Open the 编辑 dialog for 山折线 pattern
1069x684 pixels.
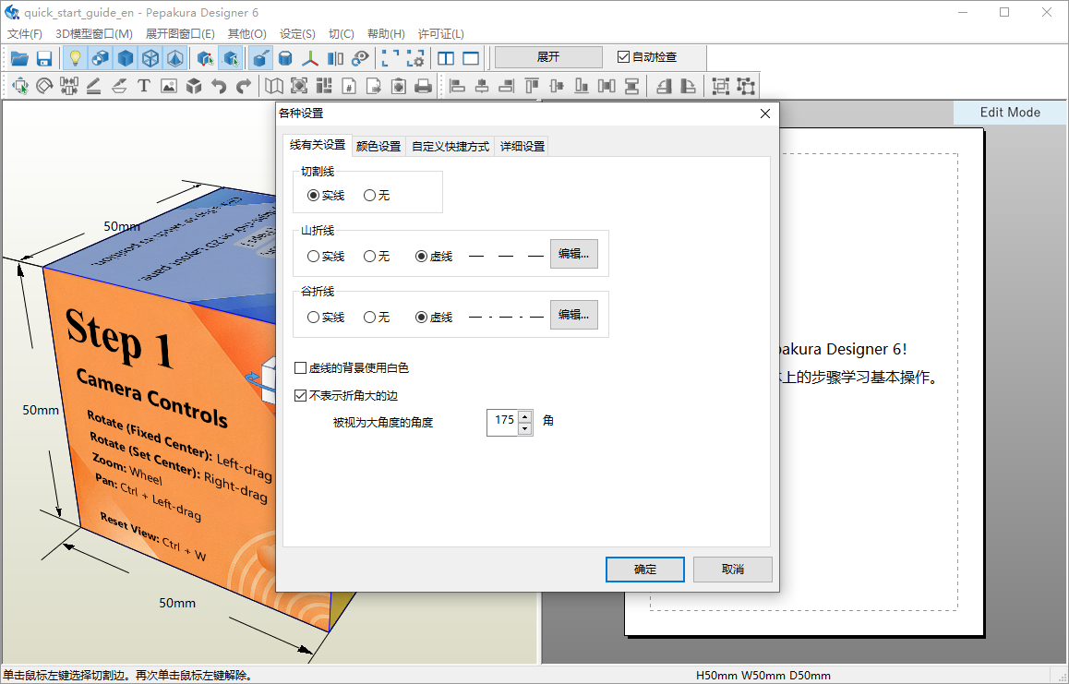point(573,253)
